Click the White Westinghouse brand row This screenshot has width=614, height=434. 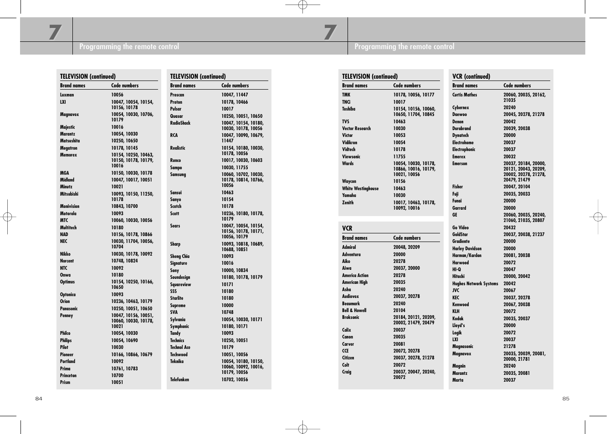tap(360, 189)
